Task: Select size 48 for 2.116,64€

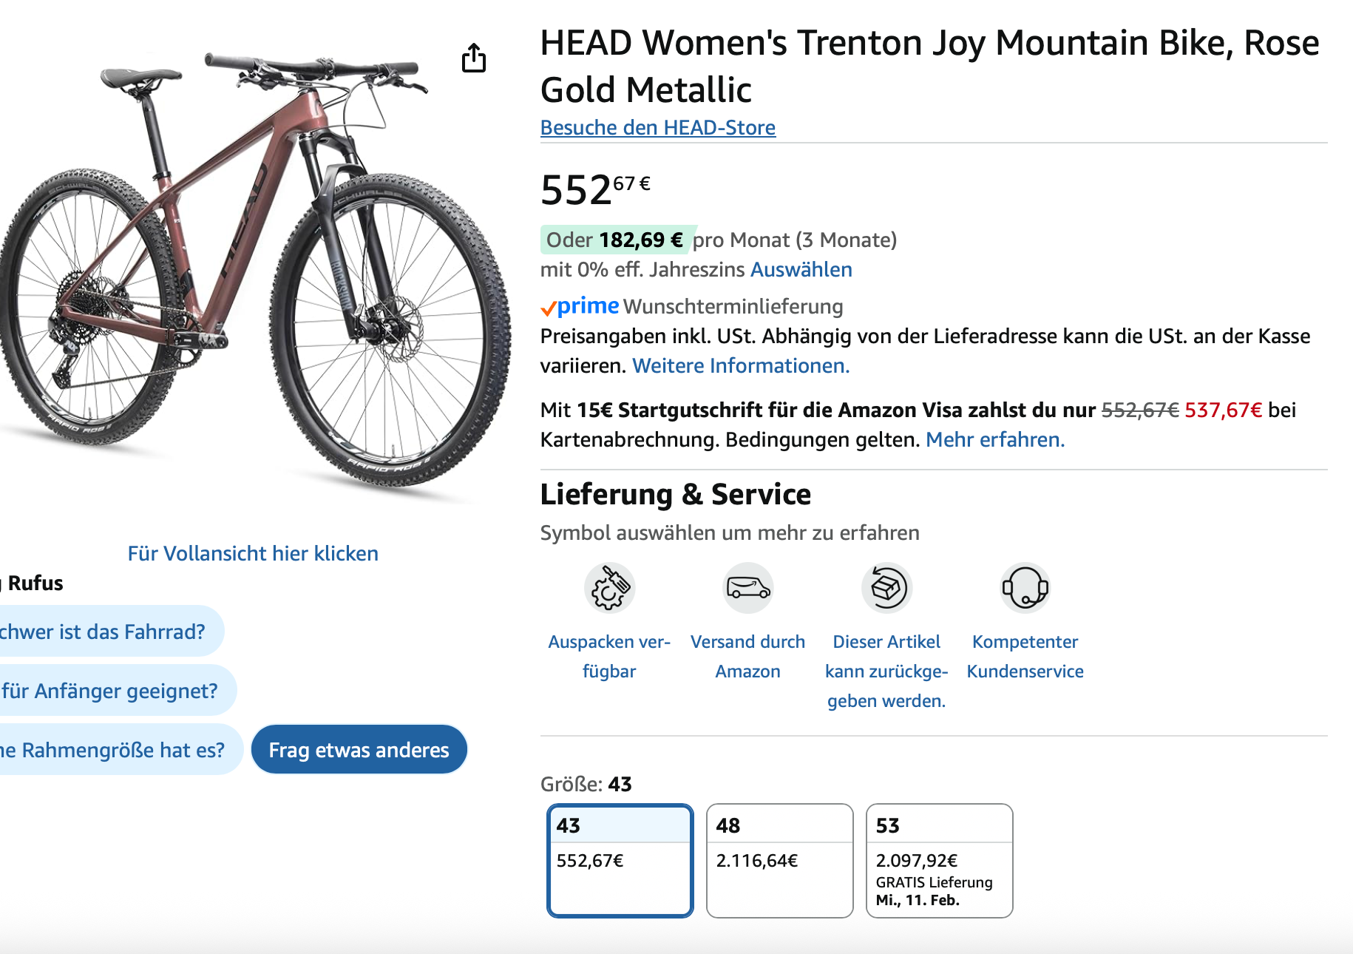Action: [779, 860]
